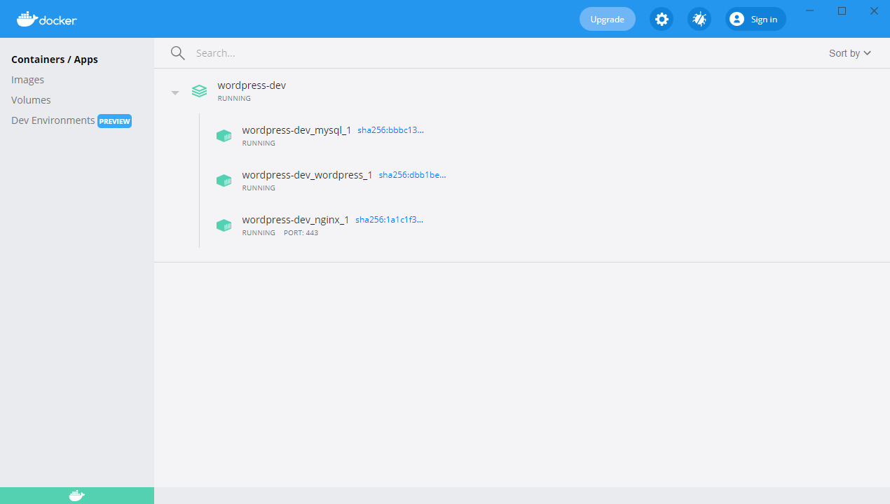
Task: Click the wordpress-dev_nginx_1 container icon
Action: tap(224, 225)
